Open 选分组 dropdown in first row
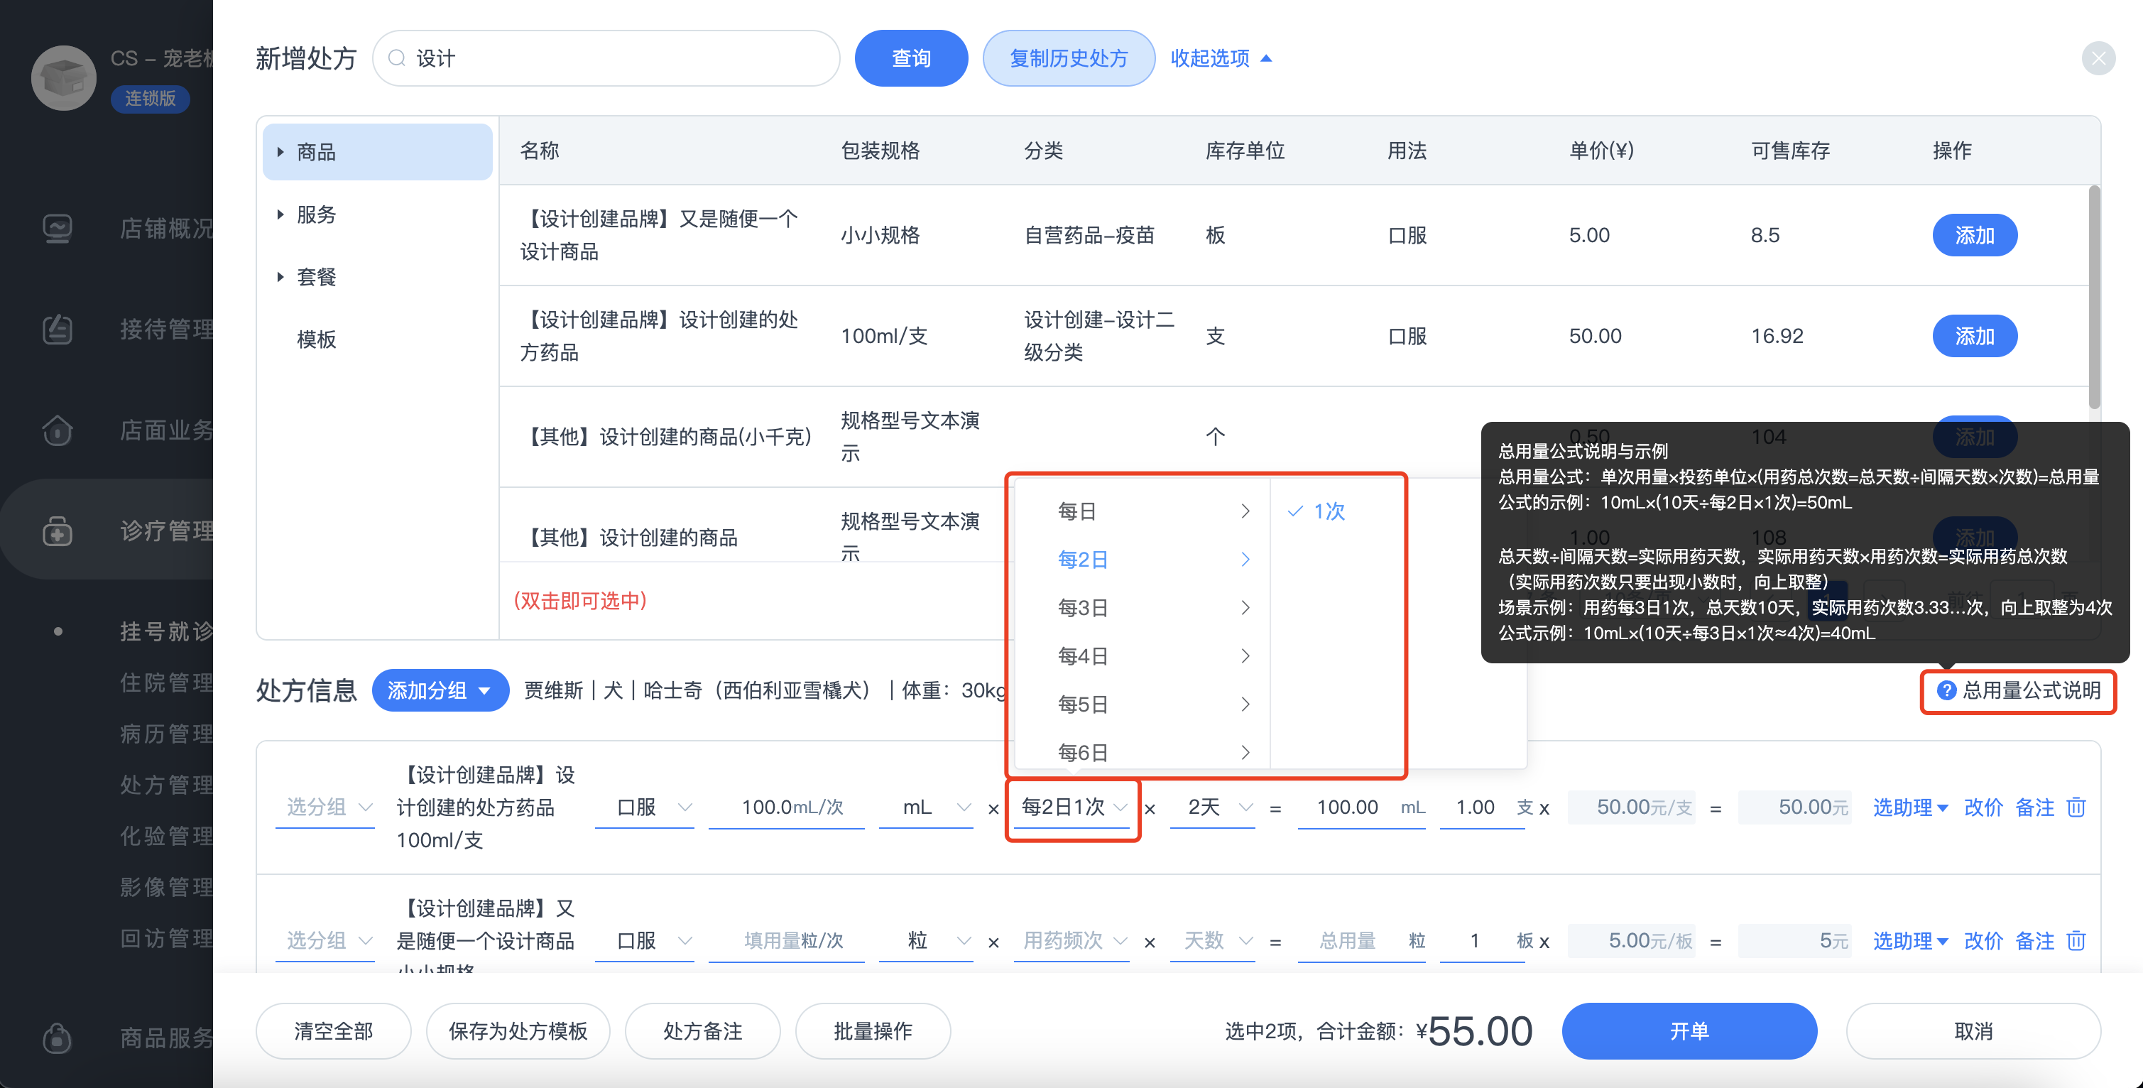 pyautogui.click(x=325, y=807)
